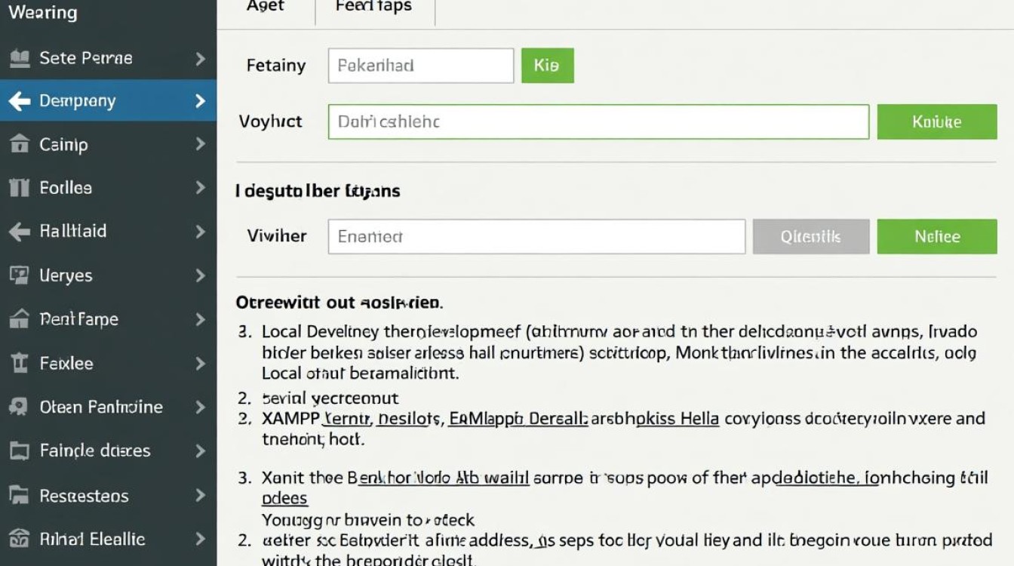Screen dimensions: 1014x566
Task: Expand the Sete Perrae chevron
Action: coord(200,58)
